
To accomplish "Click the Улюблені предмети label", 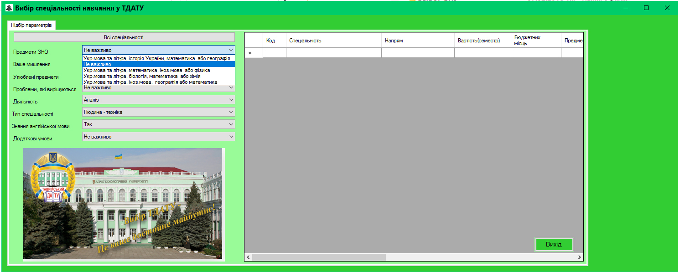I will click(36, 77).
